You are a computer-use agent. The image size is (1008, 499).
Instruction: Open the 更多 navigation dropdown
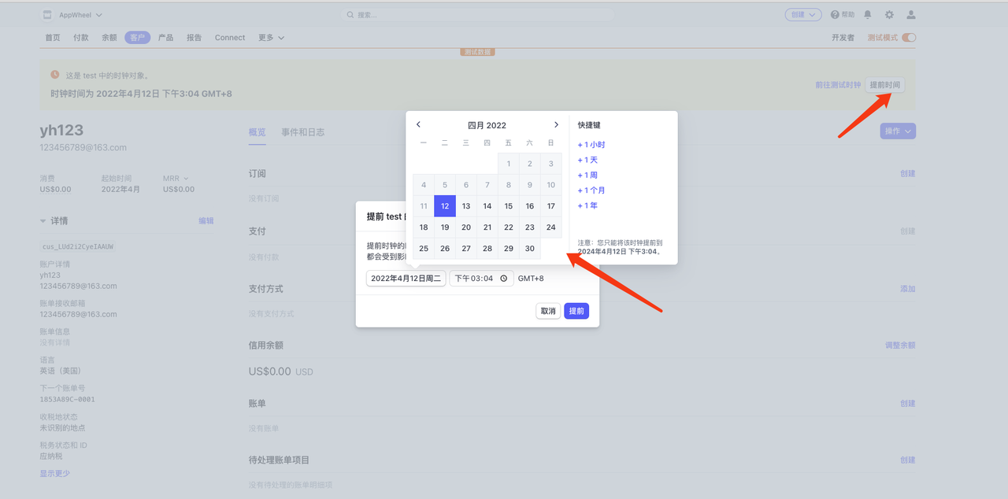(x=271, y=38)
